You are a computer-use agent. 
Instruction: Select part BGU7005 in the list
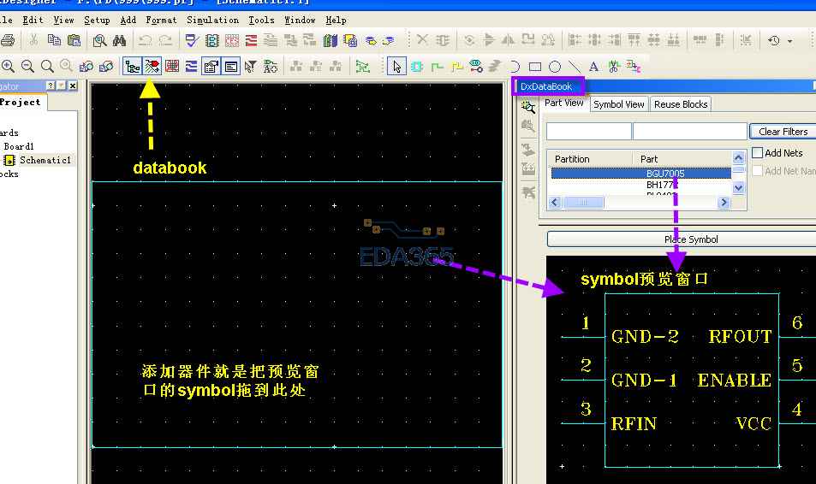[x=641, y=173]
